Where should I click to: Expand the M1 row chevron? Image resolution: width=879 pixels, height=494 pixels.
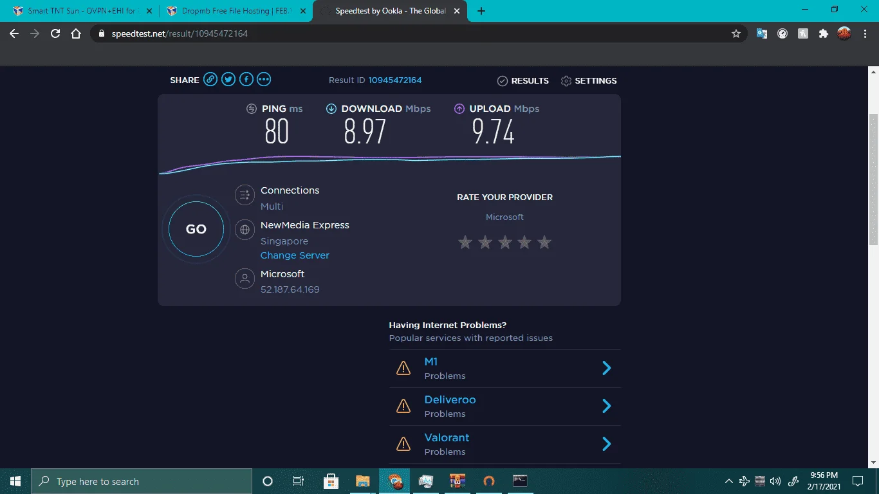tap(606, 368)
